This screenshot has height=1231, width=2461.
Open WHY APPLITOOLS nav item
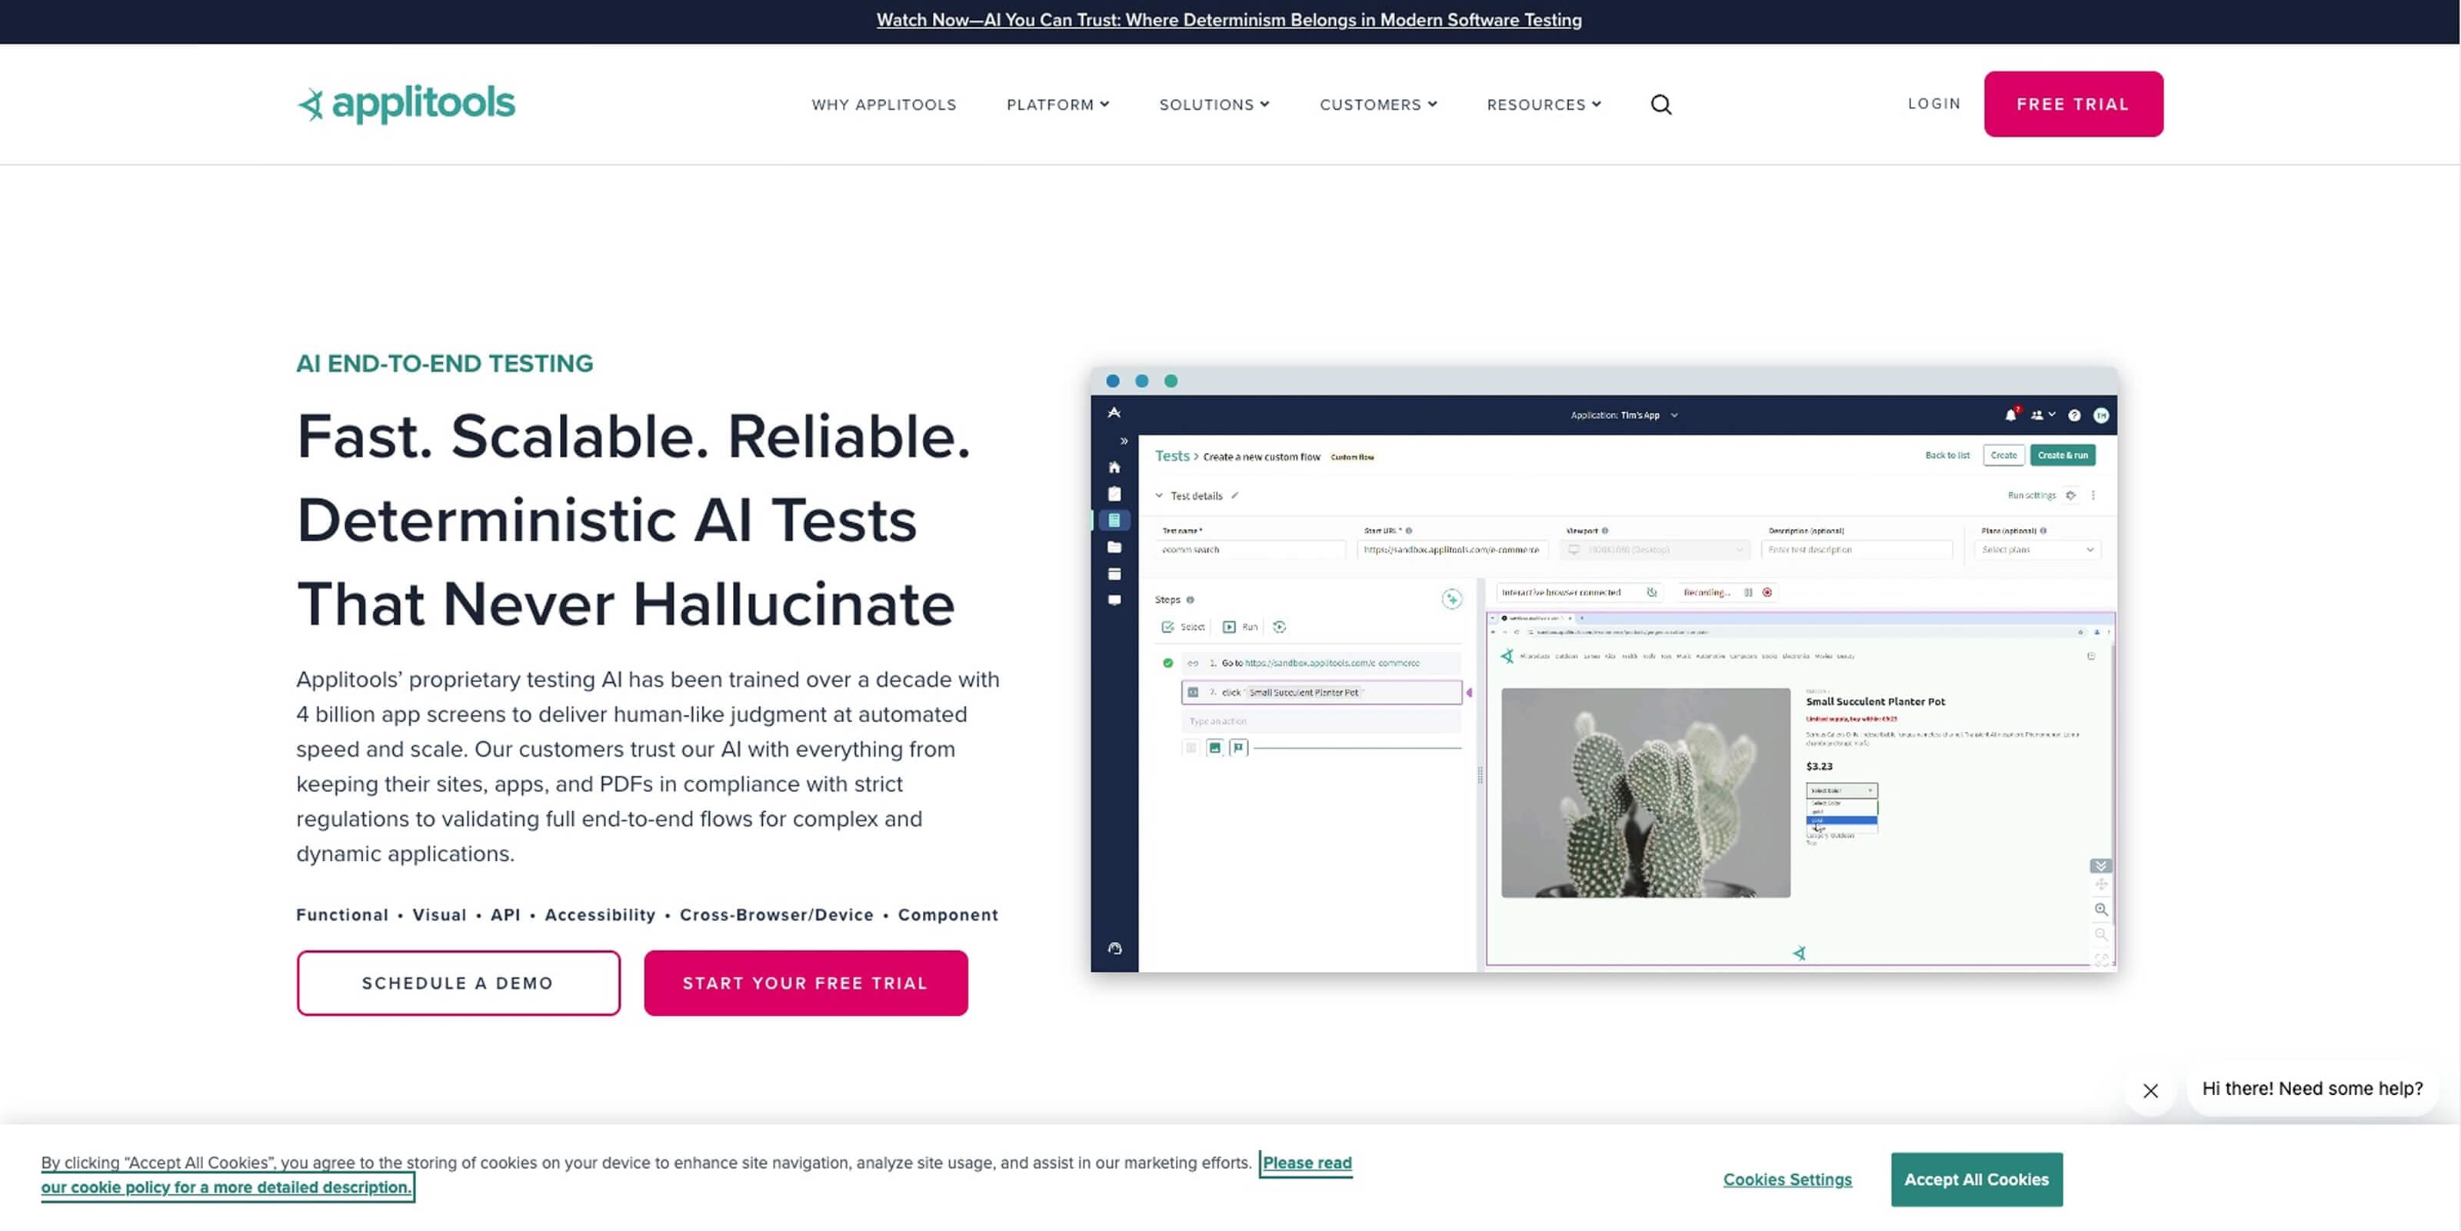coord(884,104)
